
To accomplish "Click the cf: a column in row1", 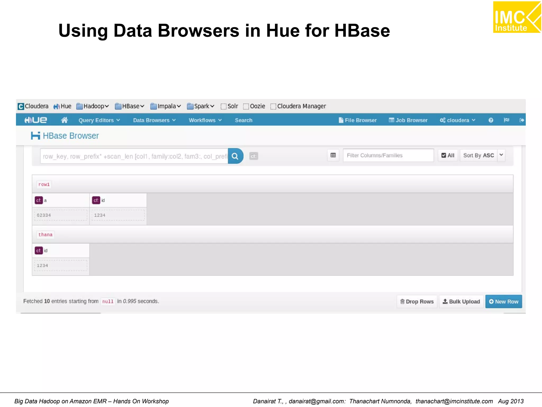I will pyautogui.click(x=61, y=200).
